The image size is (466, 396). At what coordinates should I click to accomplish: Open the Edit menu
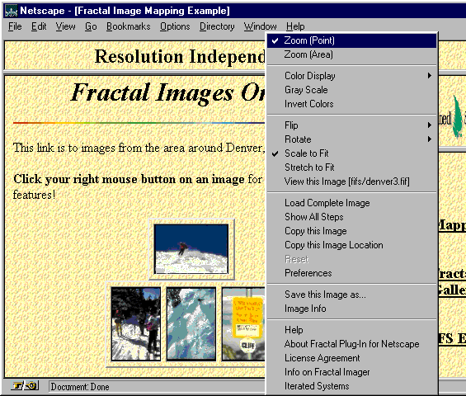coord(39,26)
